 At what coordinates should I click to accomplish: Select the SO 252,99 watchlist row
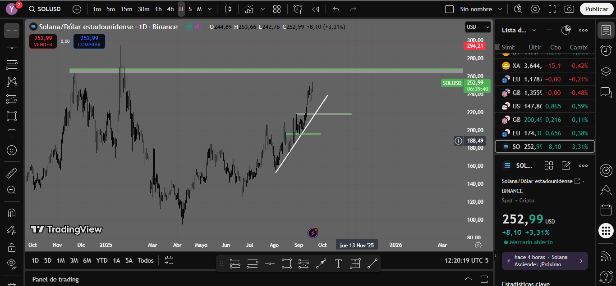pos(545,147)
